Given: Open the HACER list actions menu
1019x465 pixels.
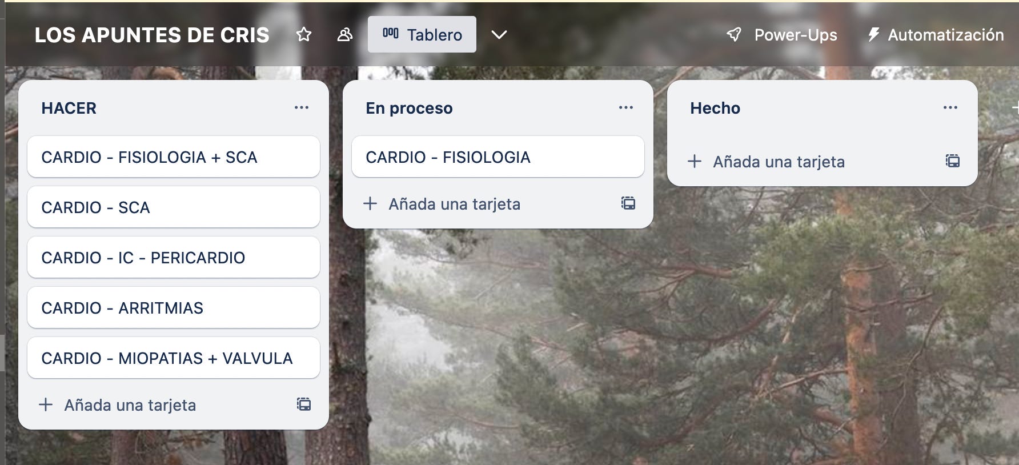Looking at the screenshot, I should coord(302,107).
